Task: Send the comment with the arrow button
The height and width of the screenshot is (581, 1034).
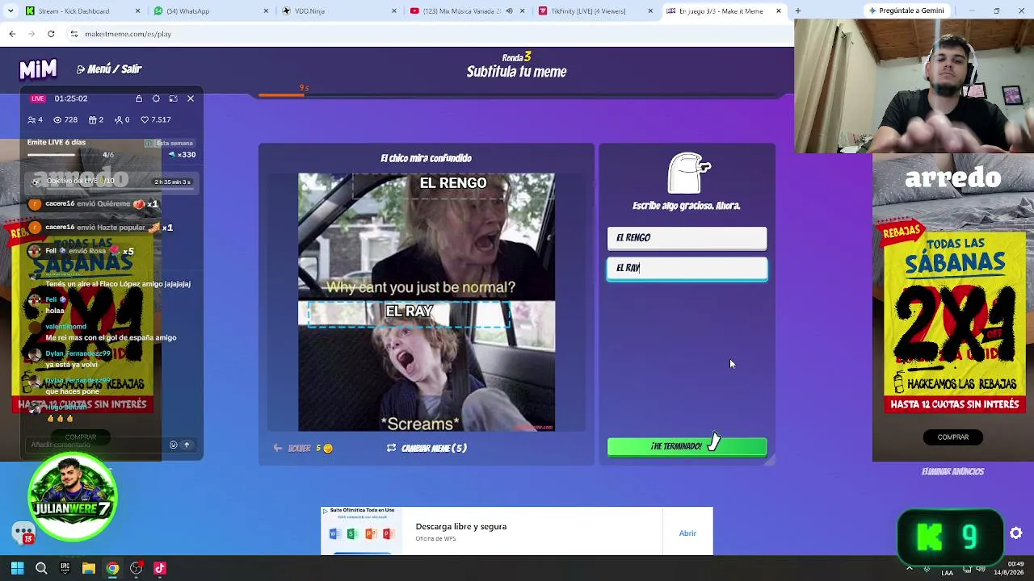Action: coord(187,445)
